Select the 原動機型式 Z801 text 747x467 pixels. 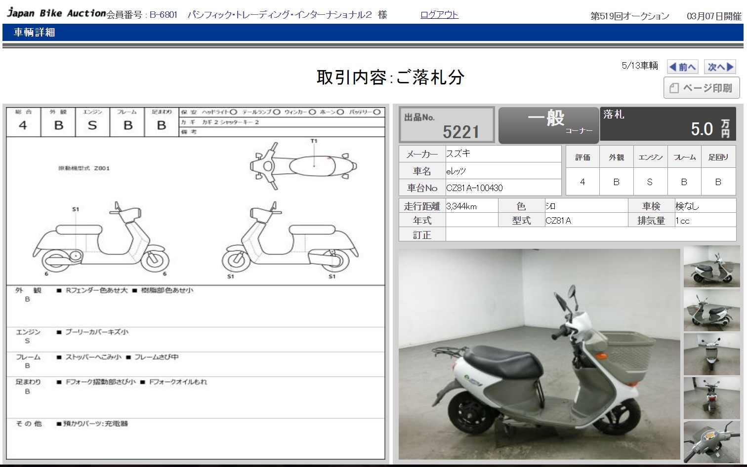click(x=84, y=168)
